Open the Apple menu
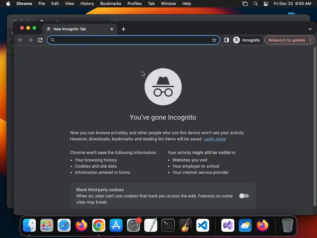Screen dimensions: 317x238 click(x=8, y=4)
